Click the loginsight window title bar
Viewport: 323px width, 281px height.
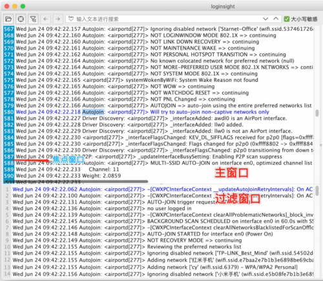click(x=223, y=6)
